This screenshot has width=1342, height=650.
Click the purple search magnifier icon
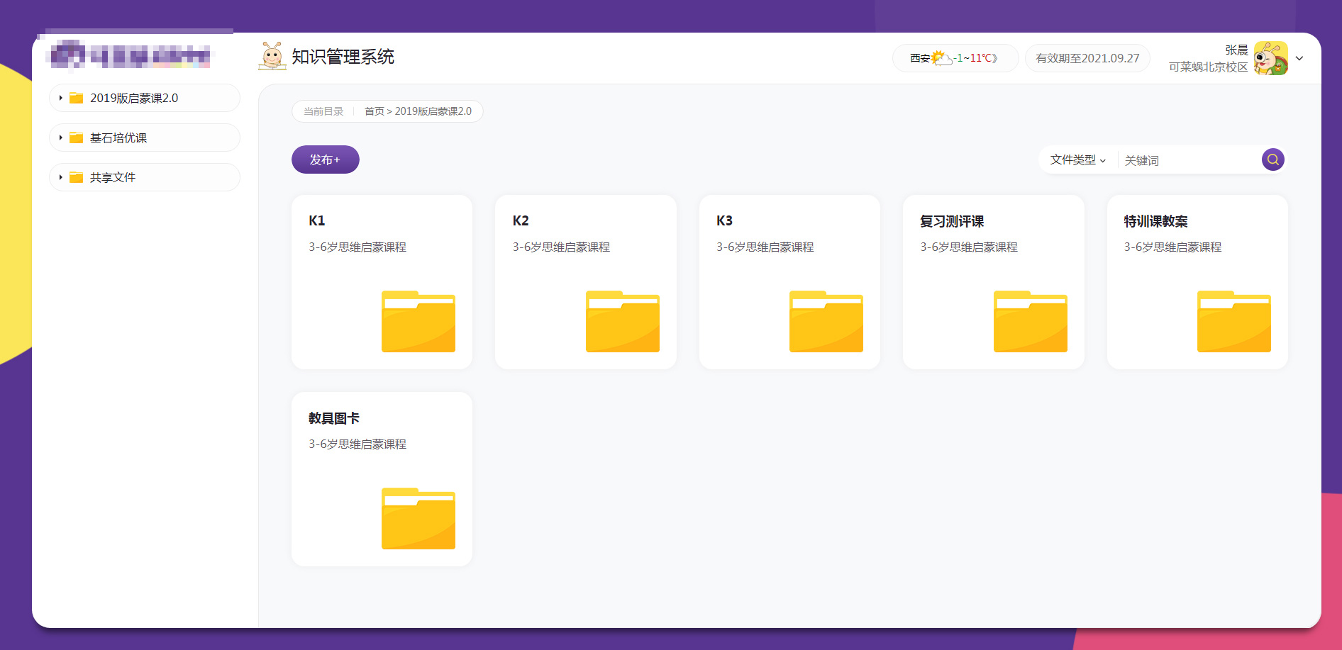point(1272,159)
